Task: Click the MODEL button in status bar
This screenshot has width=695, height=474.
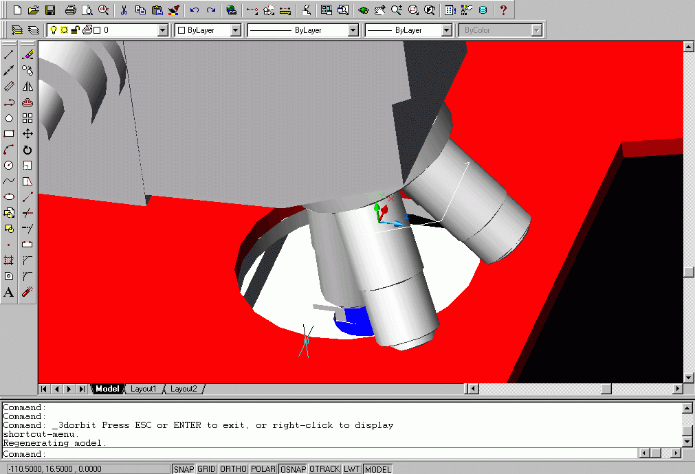Action: (377, 469)
